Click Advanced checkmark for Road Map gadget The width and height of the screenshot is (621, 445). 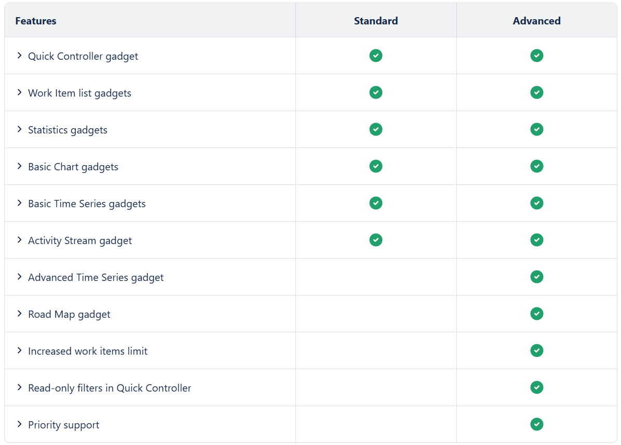pos(537,314)
